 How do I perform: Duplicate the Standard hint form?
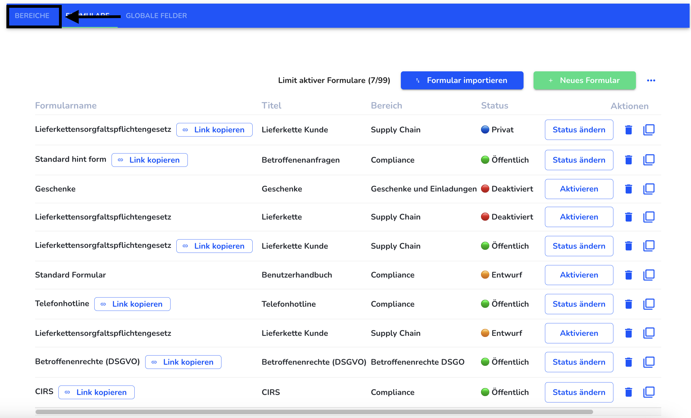649,160
